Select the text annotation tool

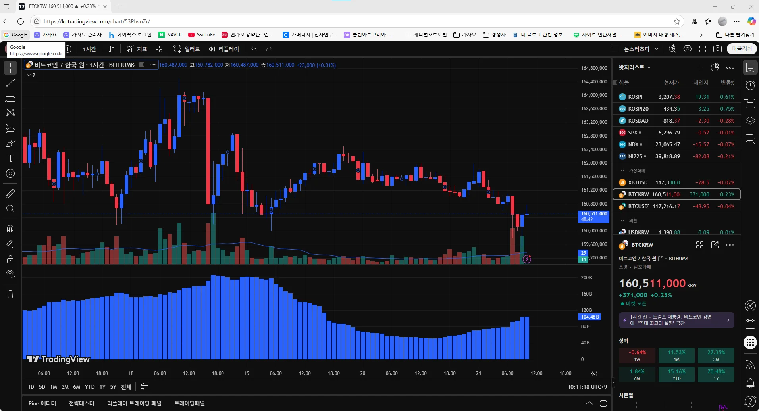point(10,158)
